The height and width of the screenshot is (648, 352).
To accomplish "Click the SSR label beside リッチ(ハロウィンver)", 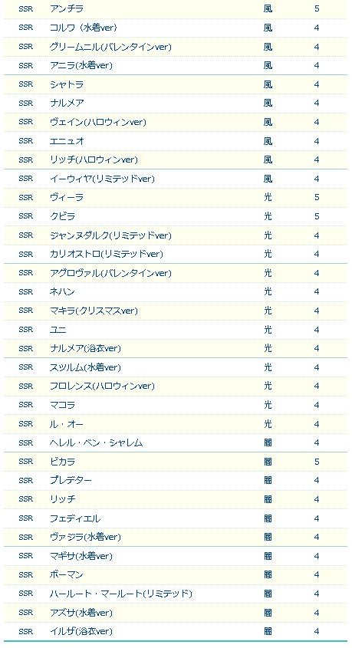I will click(x=25, y=160).
